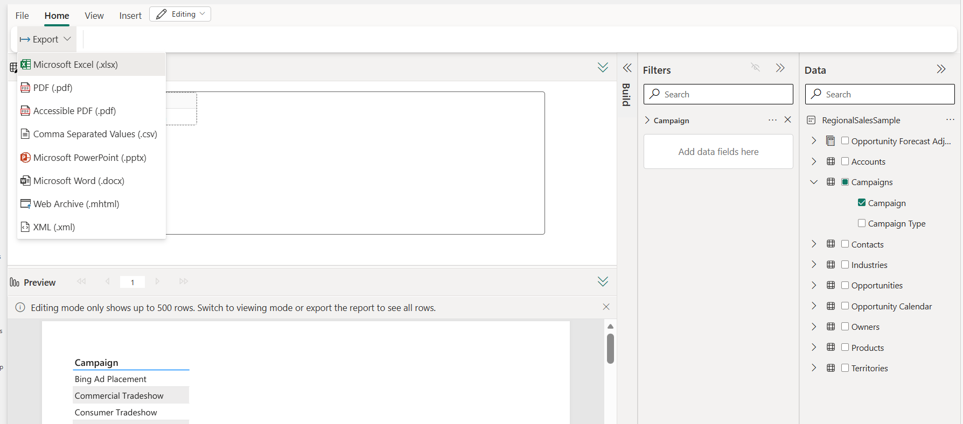This screenshot has height=424, width=963.
Task: Export as Web Archive (.mhtml)
Action: (92, 204)
